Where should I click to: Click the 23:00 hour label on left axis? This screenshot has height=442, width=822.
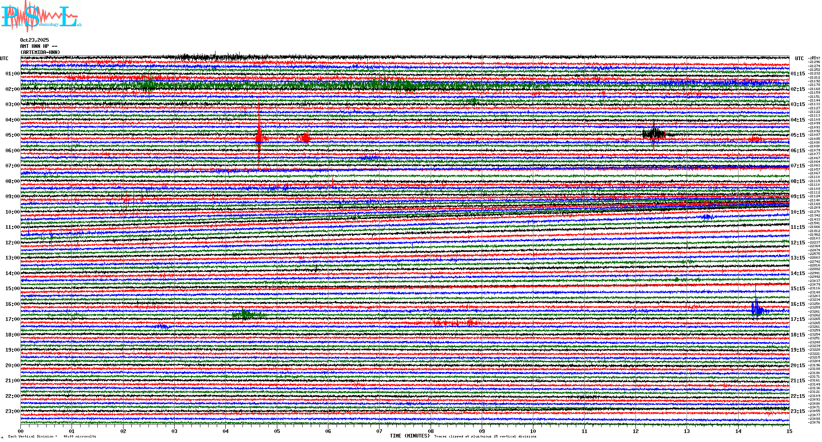click(x=12, y=411)
